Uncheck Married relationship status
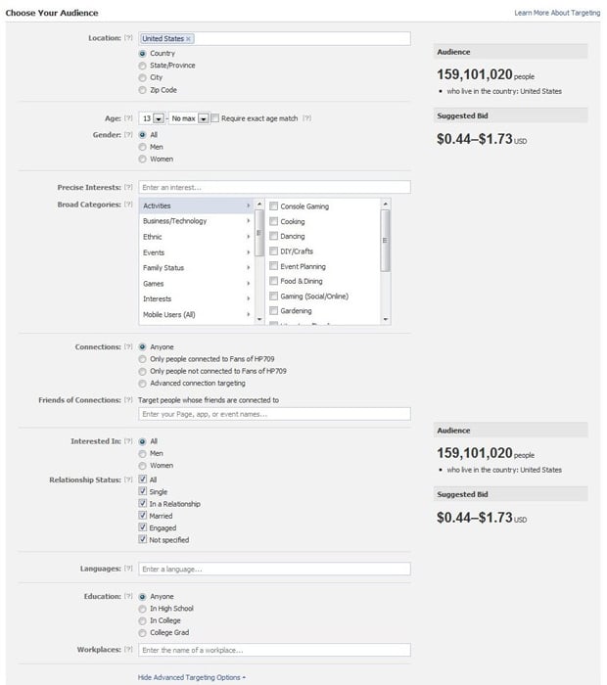The image size is (607, 685). point(143,515)
